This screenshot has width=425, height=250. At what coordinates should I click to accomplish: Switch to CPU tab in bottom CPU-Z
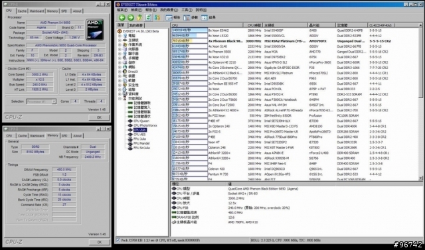point(9,136)
